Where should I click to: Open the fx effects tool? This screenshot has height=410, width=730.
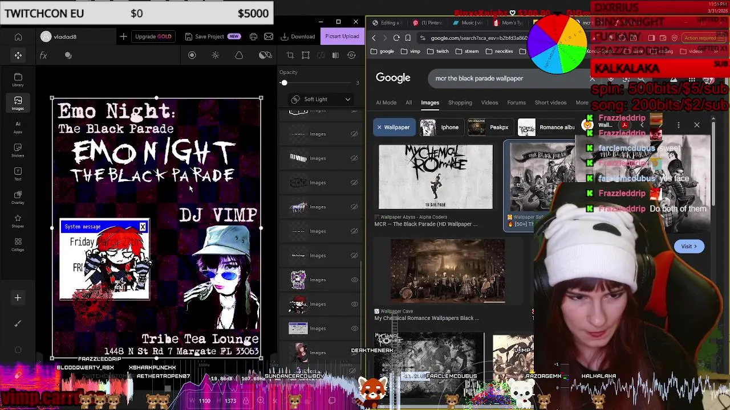coord(43,55)
